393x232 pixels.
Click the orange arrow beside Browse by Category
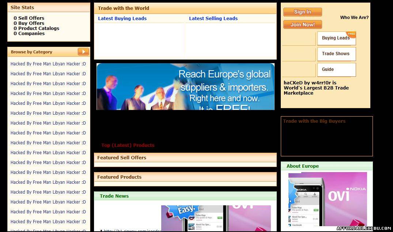click(83, 52)
